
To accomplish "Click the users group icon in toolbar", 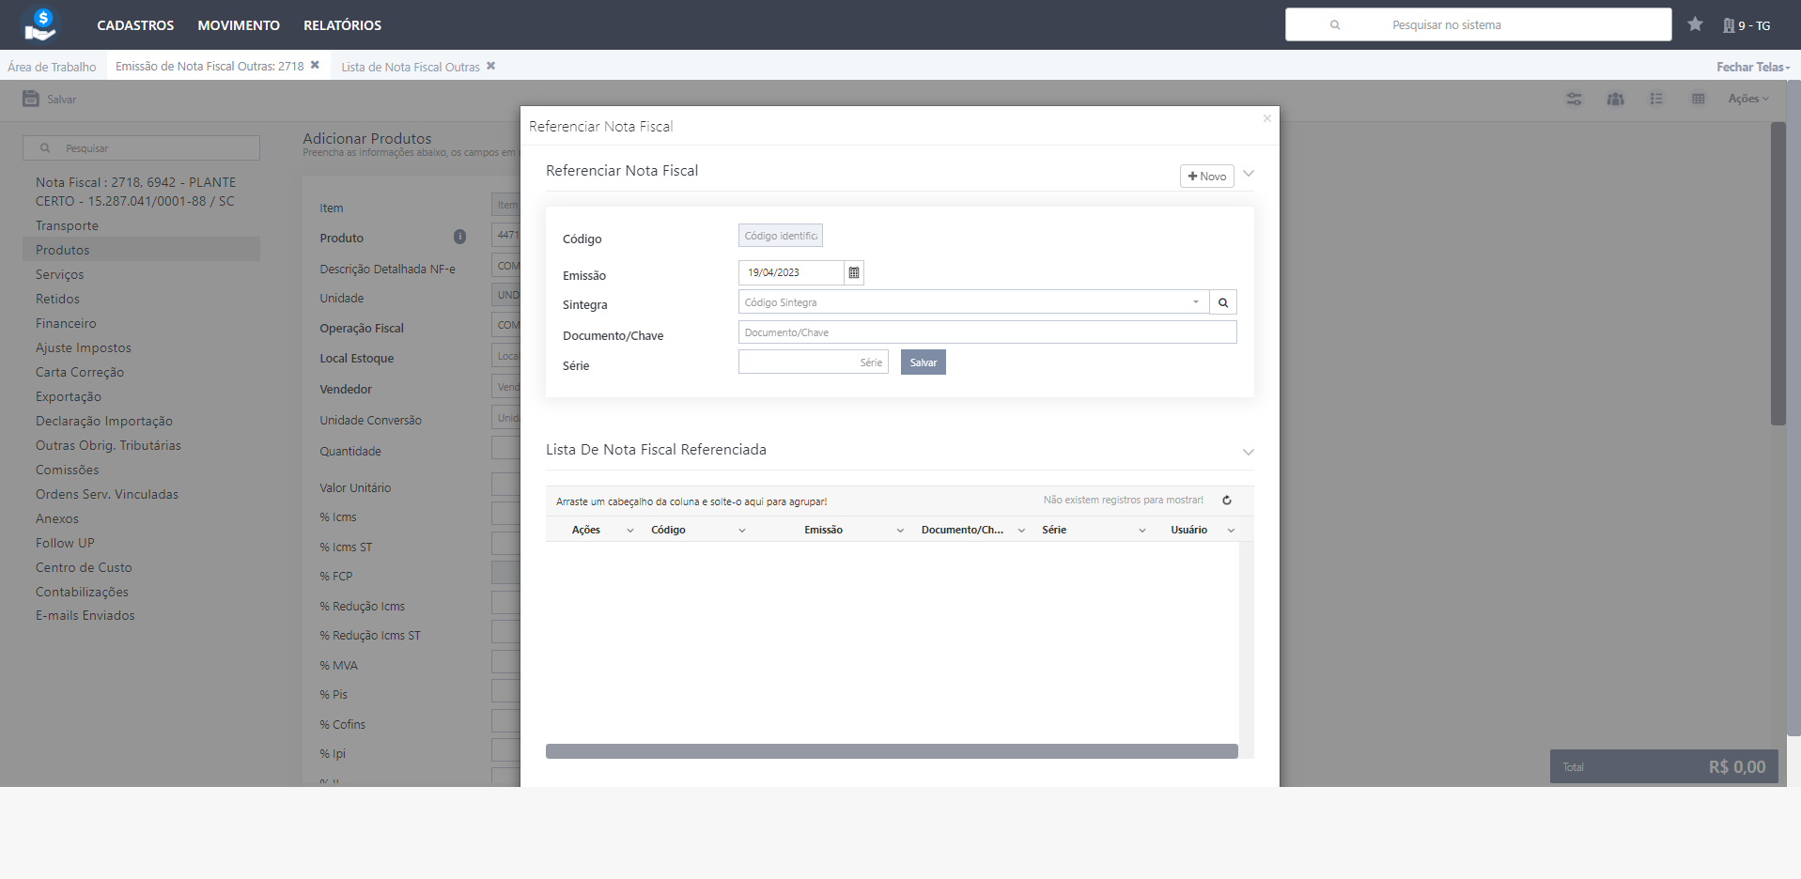I will [1615, 99].
